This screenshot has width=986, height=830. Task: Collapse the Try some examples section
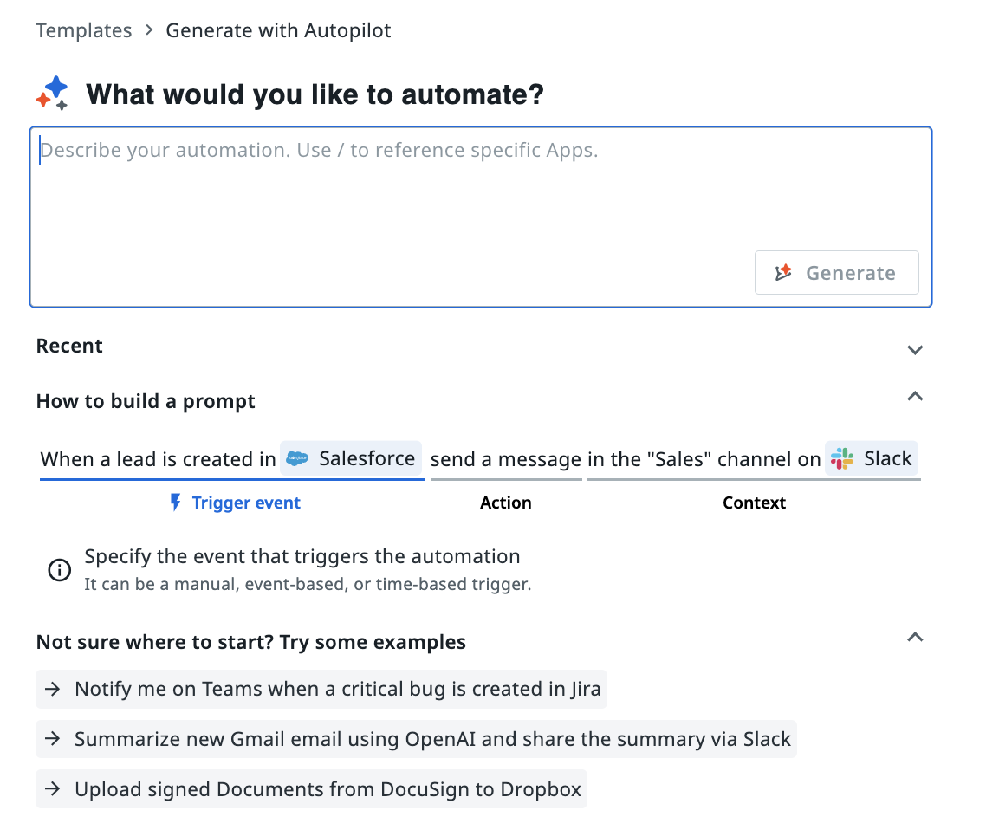pos(915,638)
